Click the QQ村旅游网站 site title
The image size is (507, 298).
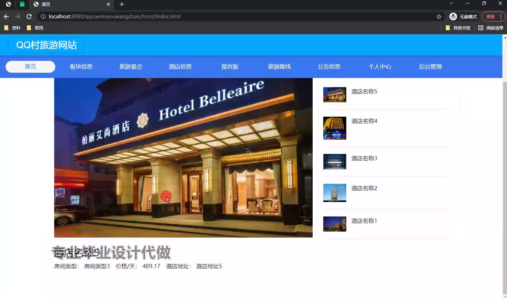pyautogui.click(x=46, y=45)
